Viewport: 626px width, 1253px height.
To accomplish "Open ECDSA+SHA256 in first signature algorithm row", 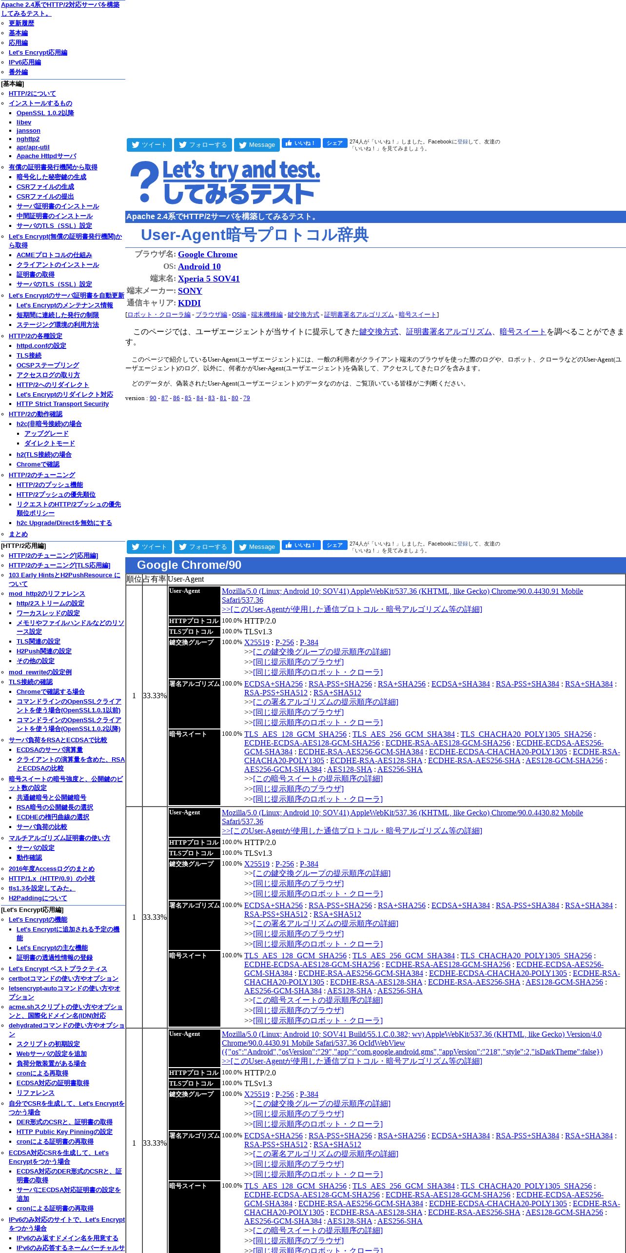I will 274,684.
